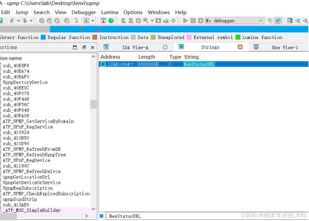The image size is (309, 221).
Task: Click the functions list scroll-down arrow
Action: [93, 209]
